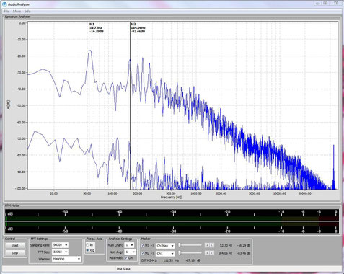Step M2 marker left with arrow button
Image resolution: width=344 pixels, height=274 pixels.
[207, 253]
